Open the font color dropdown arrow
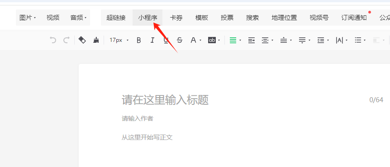The image size is (390, 167). click(200, 40)
